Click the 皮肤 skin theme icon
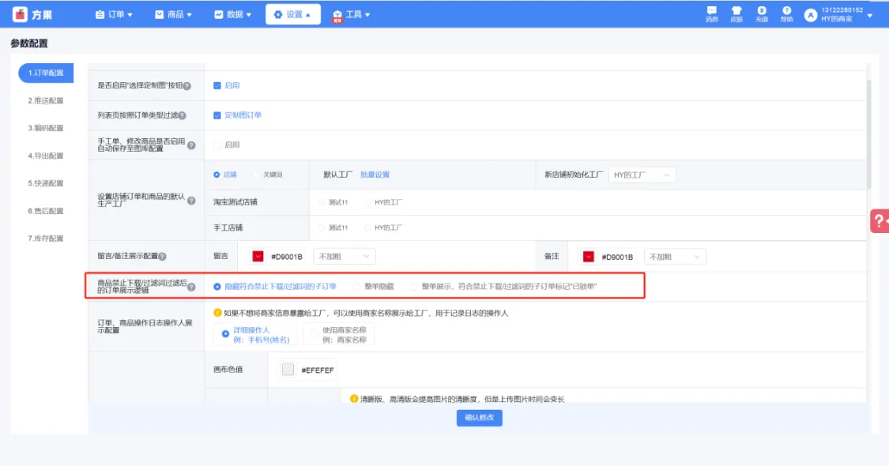Image resolution: width=889 pixels, height=466 pixels. (x=736, y=12)
